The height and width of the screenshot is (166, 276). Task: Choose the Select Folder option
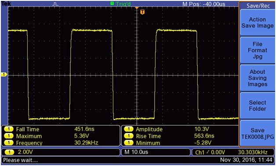pyautogui.click(x=258, y=105)
